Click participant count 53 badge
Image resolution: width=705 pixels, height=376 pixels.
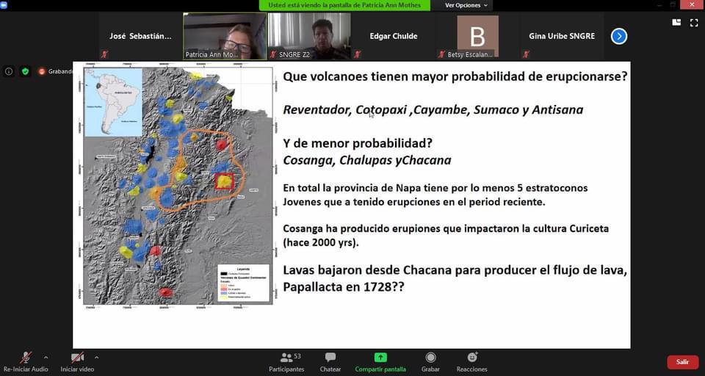pyautogui.click(x=297, y=356)
